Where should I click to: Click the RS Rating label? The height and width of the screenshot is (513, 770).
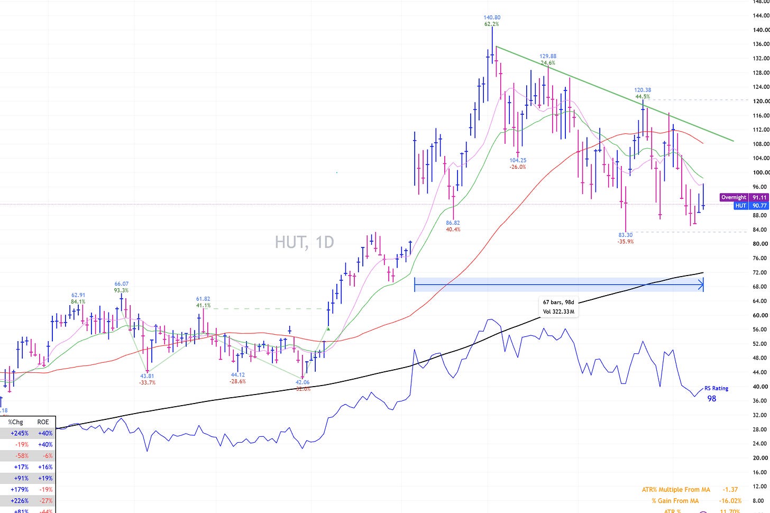click(716, 388)
